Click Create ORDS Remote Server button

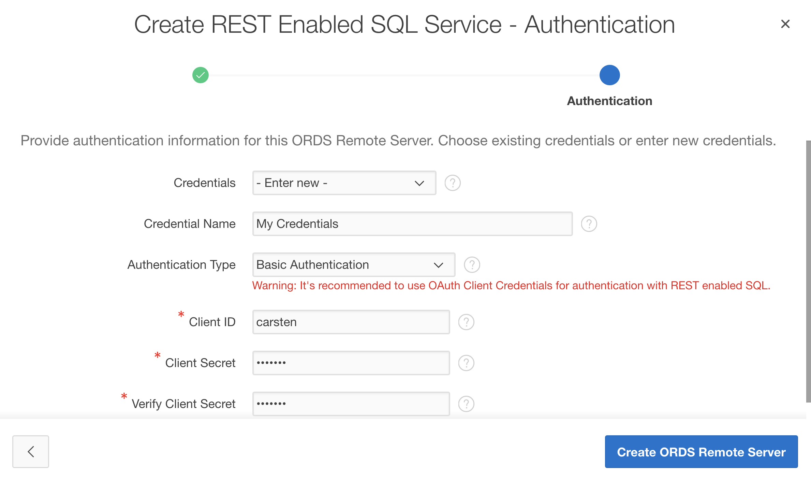(701, 451)
